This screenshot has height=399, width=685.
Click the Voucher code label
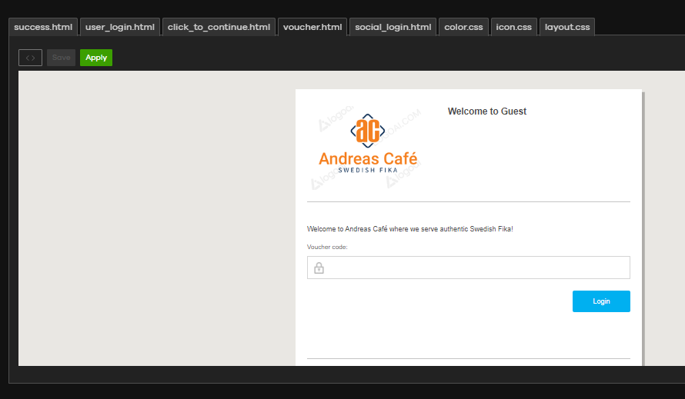tap(327, 247)
